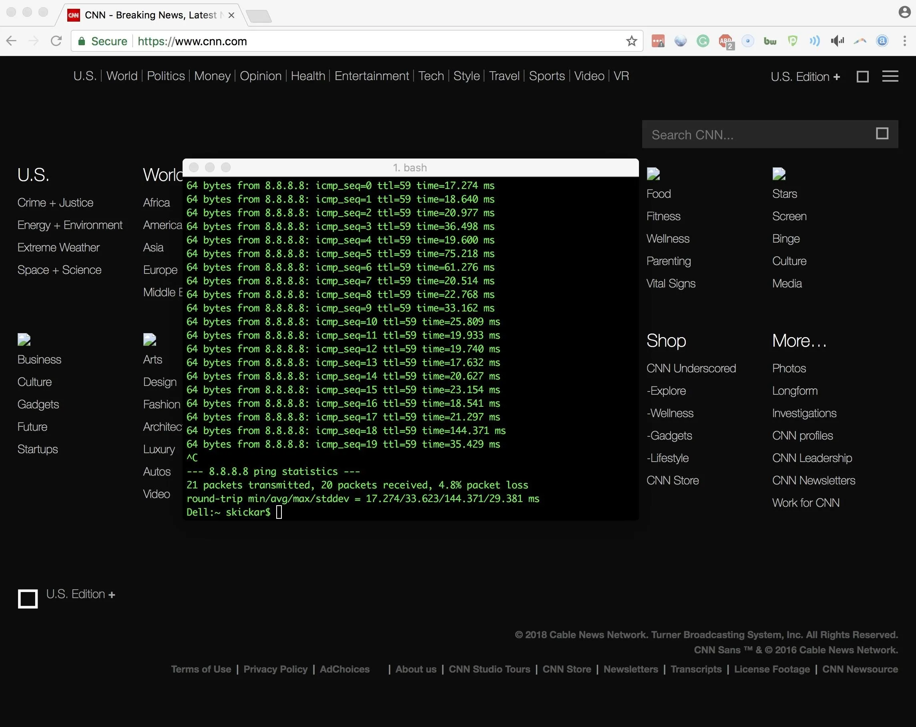The width and height of the screenshot is (916, 727).
Task: Select Money in the top navigation
Action: point(212,76)
